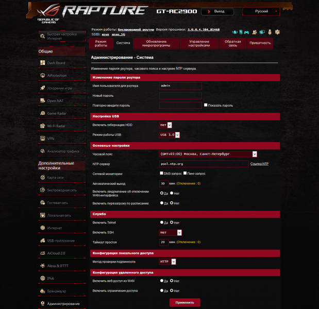Open VPN sidebar icon
319x309 pixels.
[x=43, y=139]
